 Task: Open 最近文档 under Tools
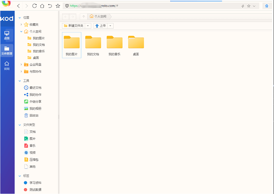pyautogui.click(x=35, y=87)
